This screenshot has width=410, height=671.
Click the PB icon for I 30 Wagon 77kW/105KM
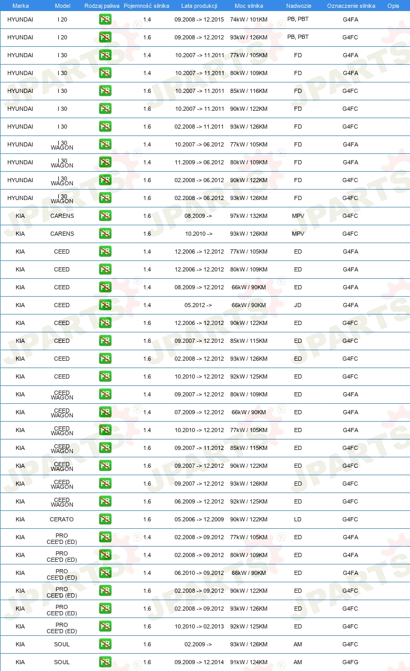click(x=105, y=144)
